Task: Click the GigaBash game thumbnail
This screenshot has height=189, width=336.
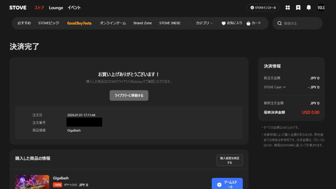Action: 32,182
